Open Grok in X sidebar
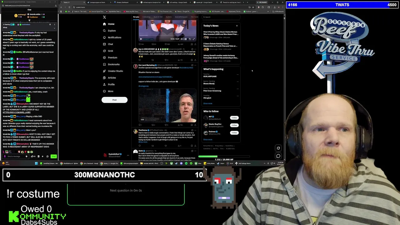Image resolution: width=400 pixels, height=225 pixels. point(108,51)
